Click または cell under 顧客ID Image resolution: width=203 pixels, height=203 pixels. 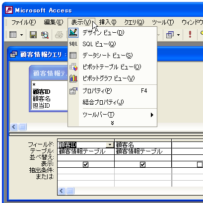tap(86, 177)
